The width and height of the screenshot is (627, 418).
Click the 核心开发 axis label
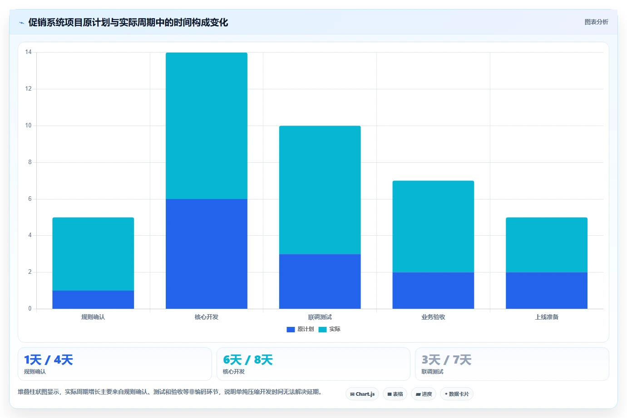click(x=207, y=317)
